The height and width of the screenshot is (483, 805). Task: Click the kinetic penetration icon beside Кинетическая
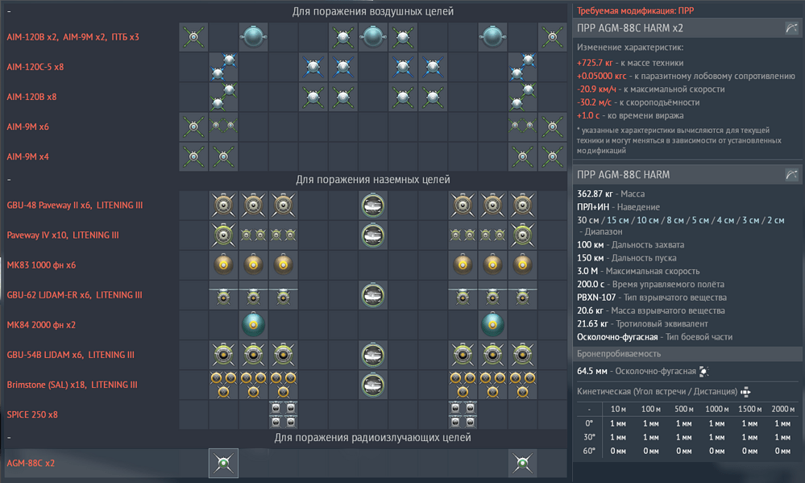tap(745, 392)
